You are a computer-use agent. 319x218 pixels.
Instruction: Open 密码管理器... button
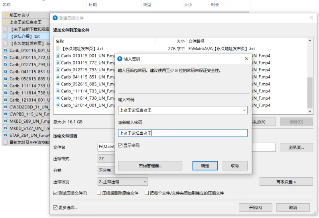(150, 166)
